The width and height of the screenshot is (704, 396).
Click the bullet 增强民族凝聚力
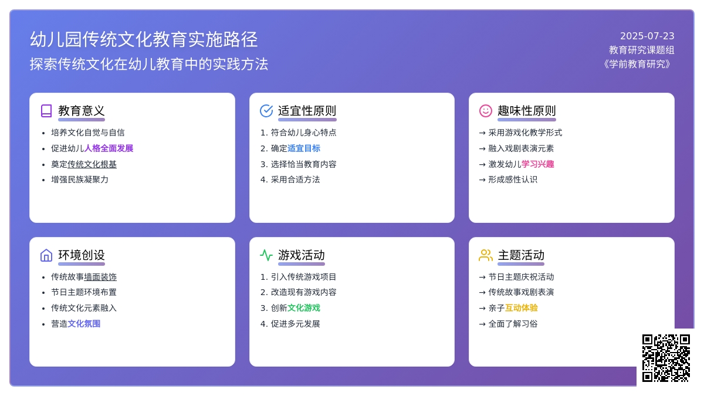(80, 180)
